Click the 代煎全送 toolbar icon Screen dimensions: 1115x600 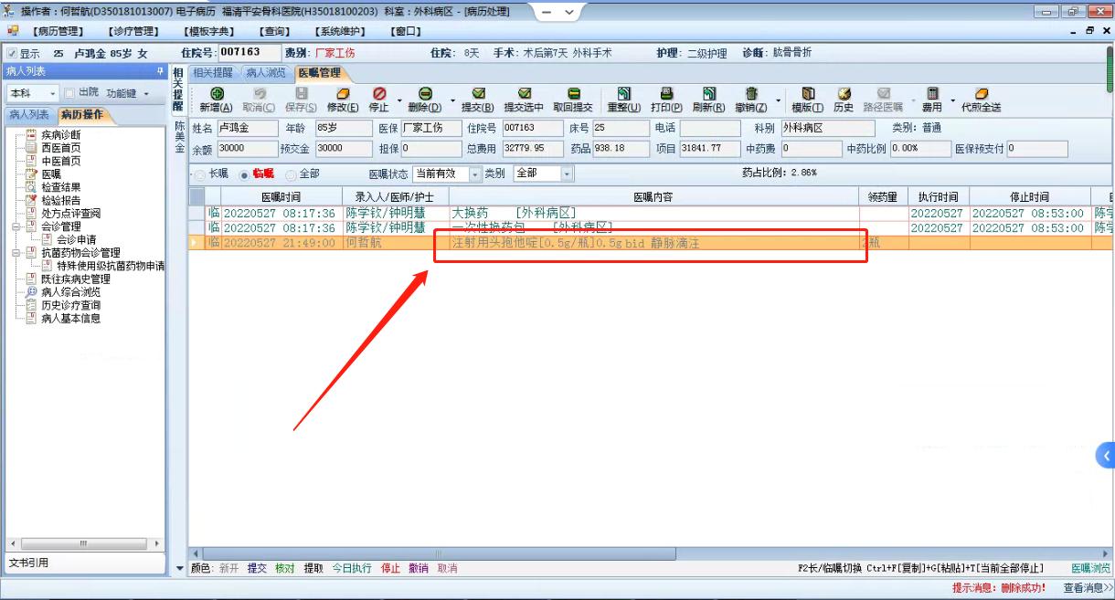(982, 94)
